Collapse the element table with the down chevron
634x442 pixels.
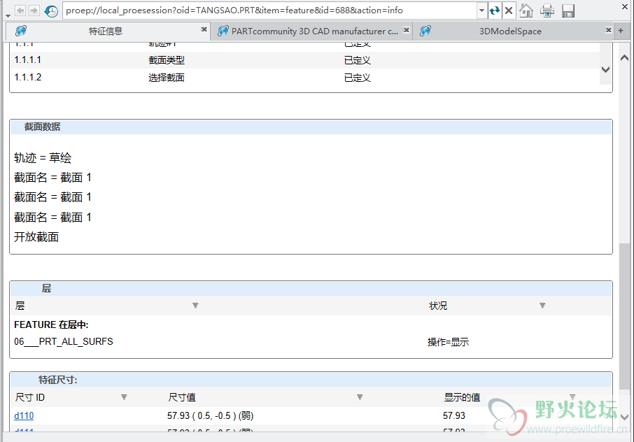(x=605, y=69)
